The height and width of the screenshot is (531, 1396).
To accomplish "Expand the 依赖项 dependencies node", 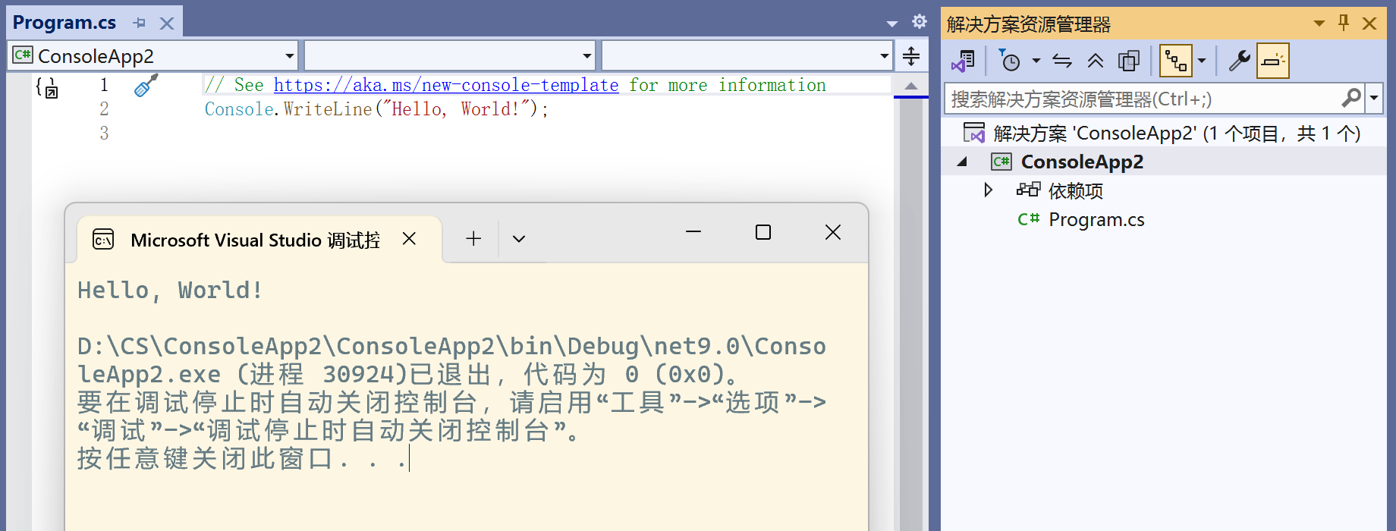I will [x=988, y=190].
